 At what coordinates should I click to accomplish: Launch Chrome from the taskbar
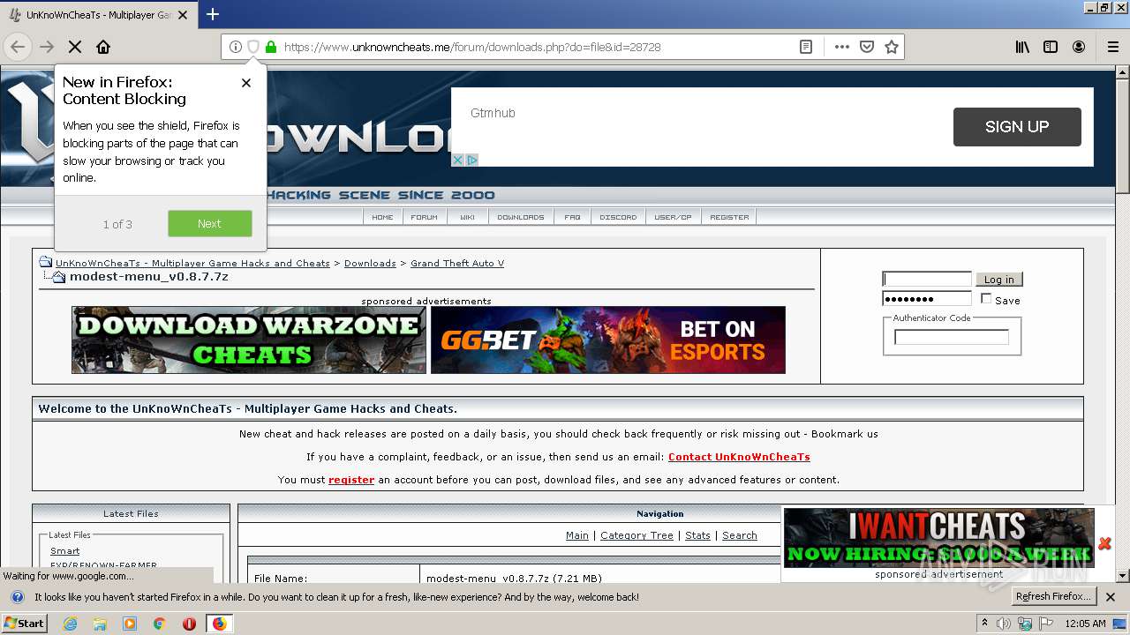tap(159, 624)
